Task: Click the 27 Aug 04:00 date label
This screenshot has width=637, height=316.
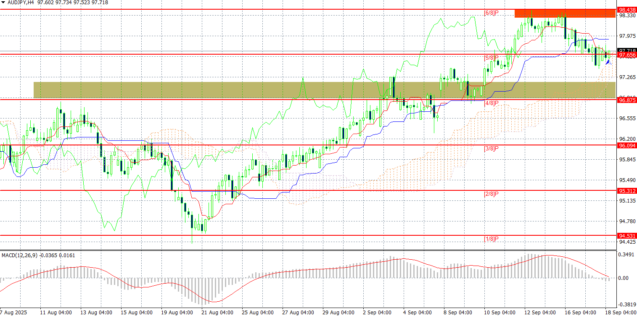Action: (298, 313)
